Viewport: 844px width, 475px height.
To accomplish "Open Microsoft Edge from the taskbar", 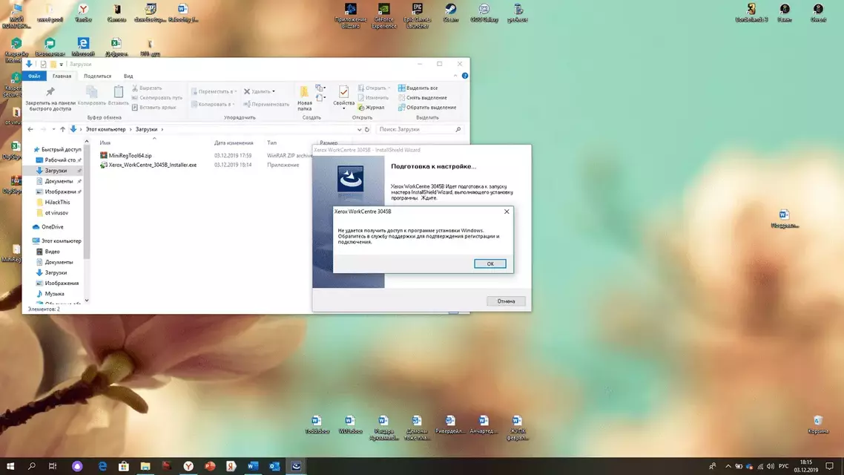I will click(102, 466).
